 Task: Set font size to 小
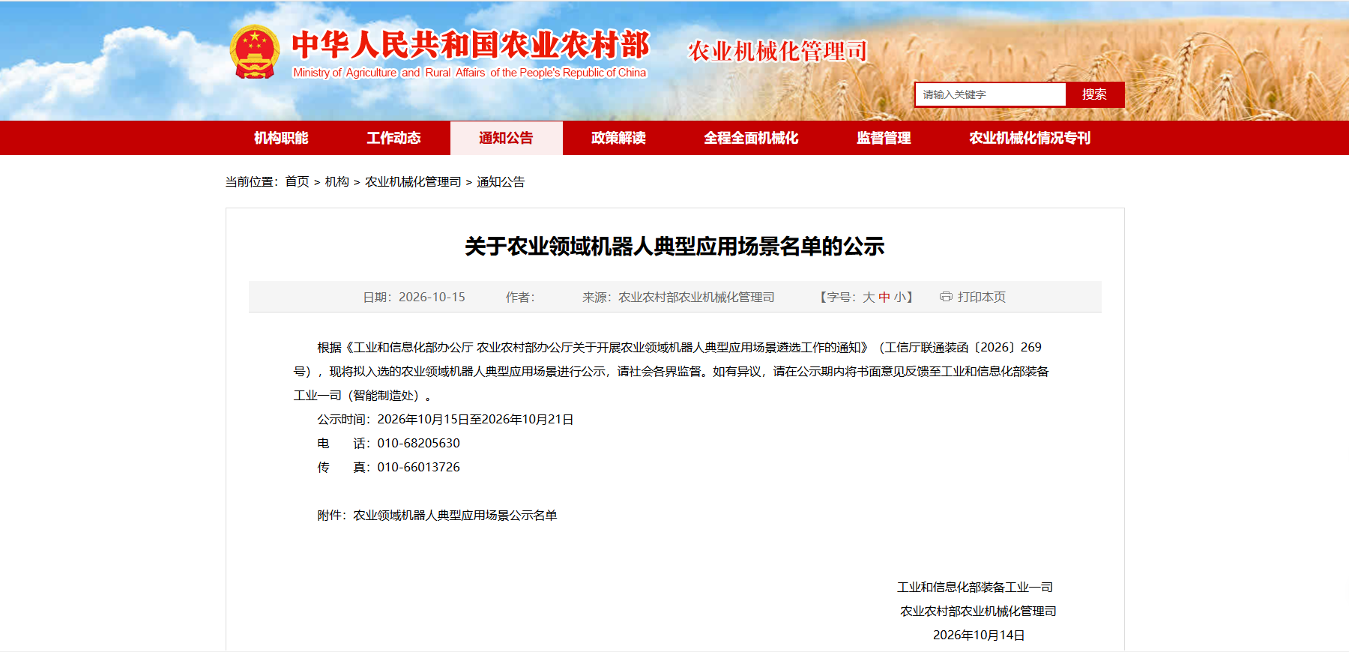pyautogui.click(x=900, y=298)
